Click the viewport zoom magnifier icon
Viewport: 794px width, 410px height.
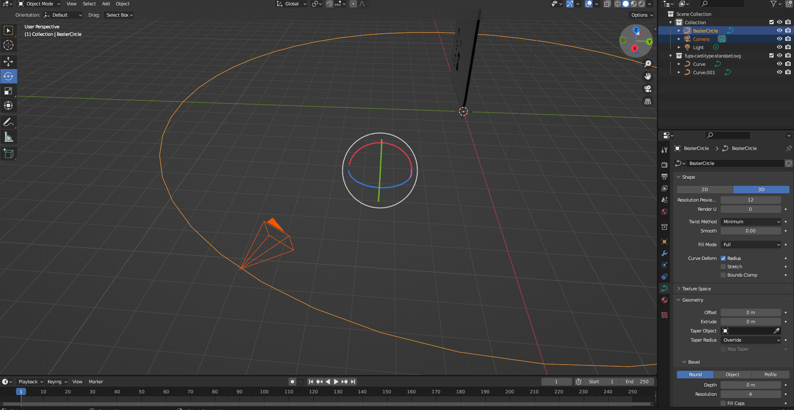pyautogui.click(x=648, y=64)
